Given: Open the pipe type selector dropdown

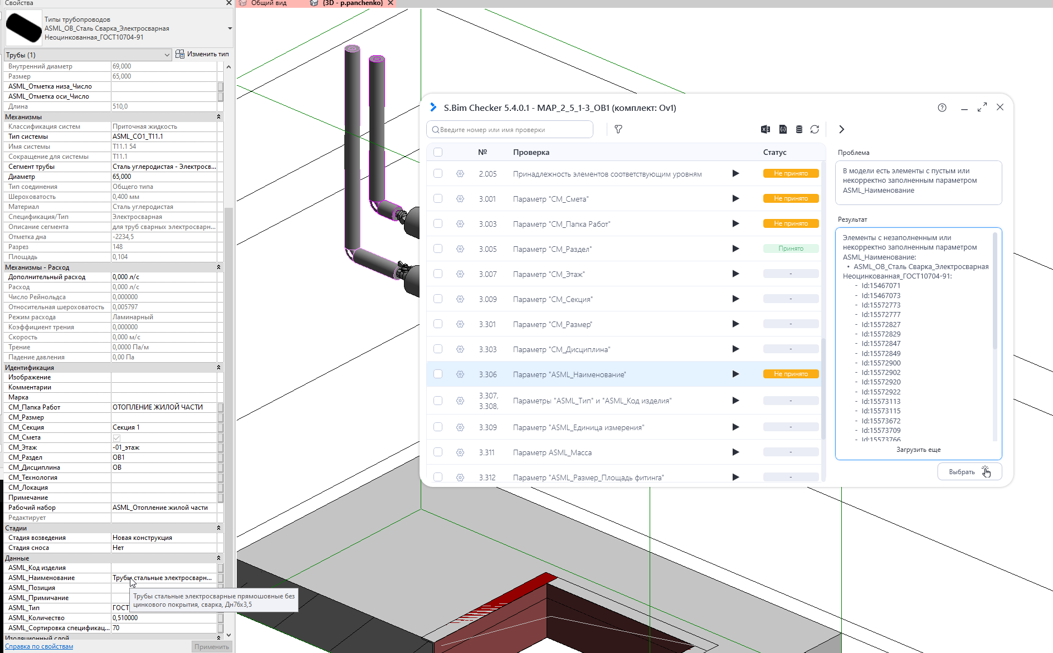Looking at the screenshot, I should [230, 28].
